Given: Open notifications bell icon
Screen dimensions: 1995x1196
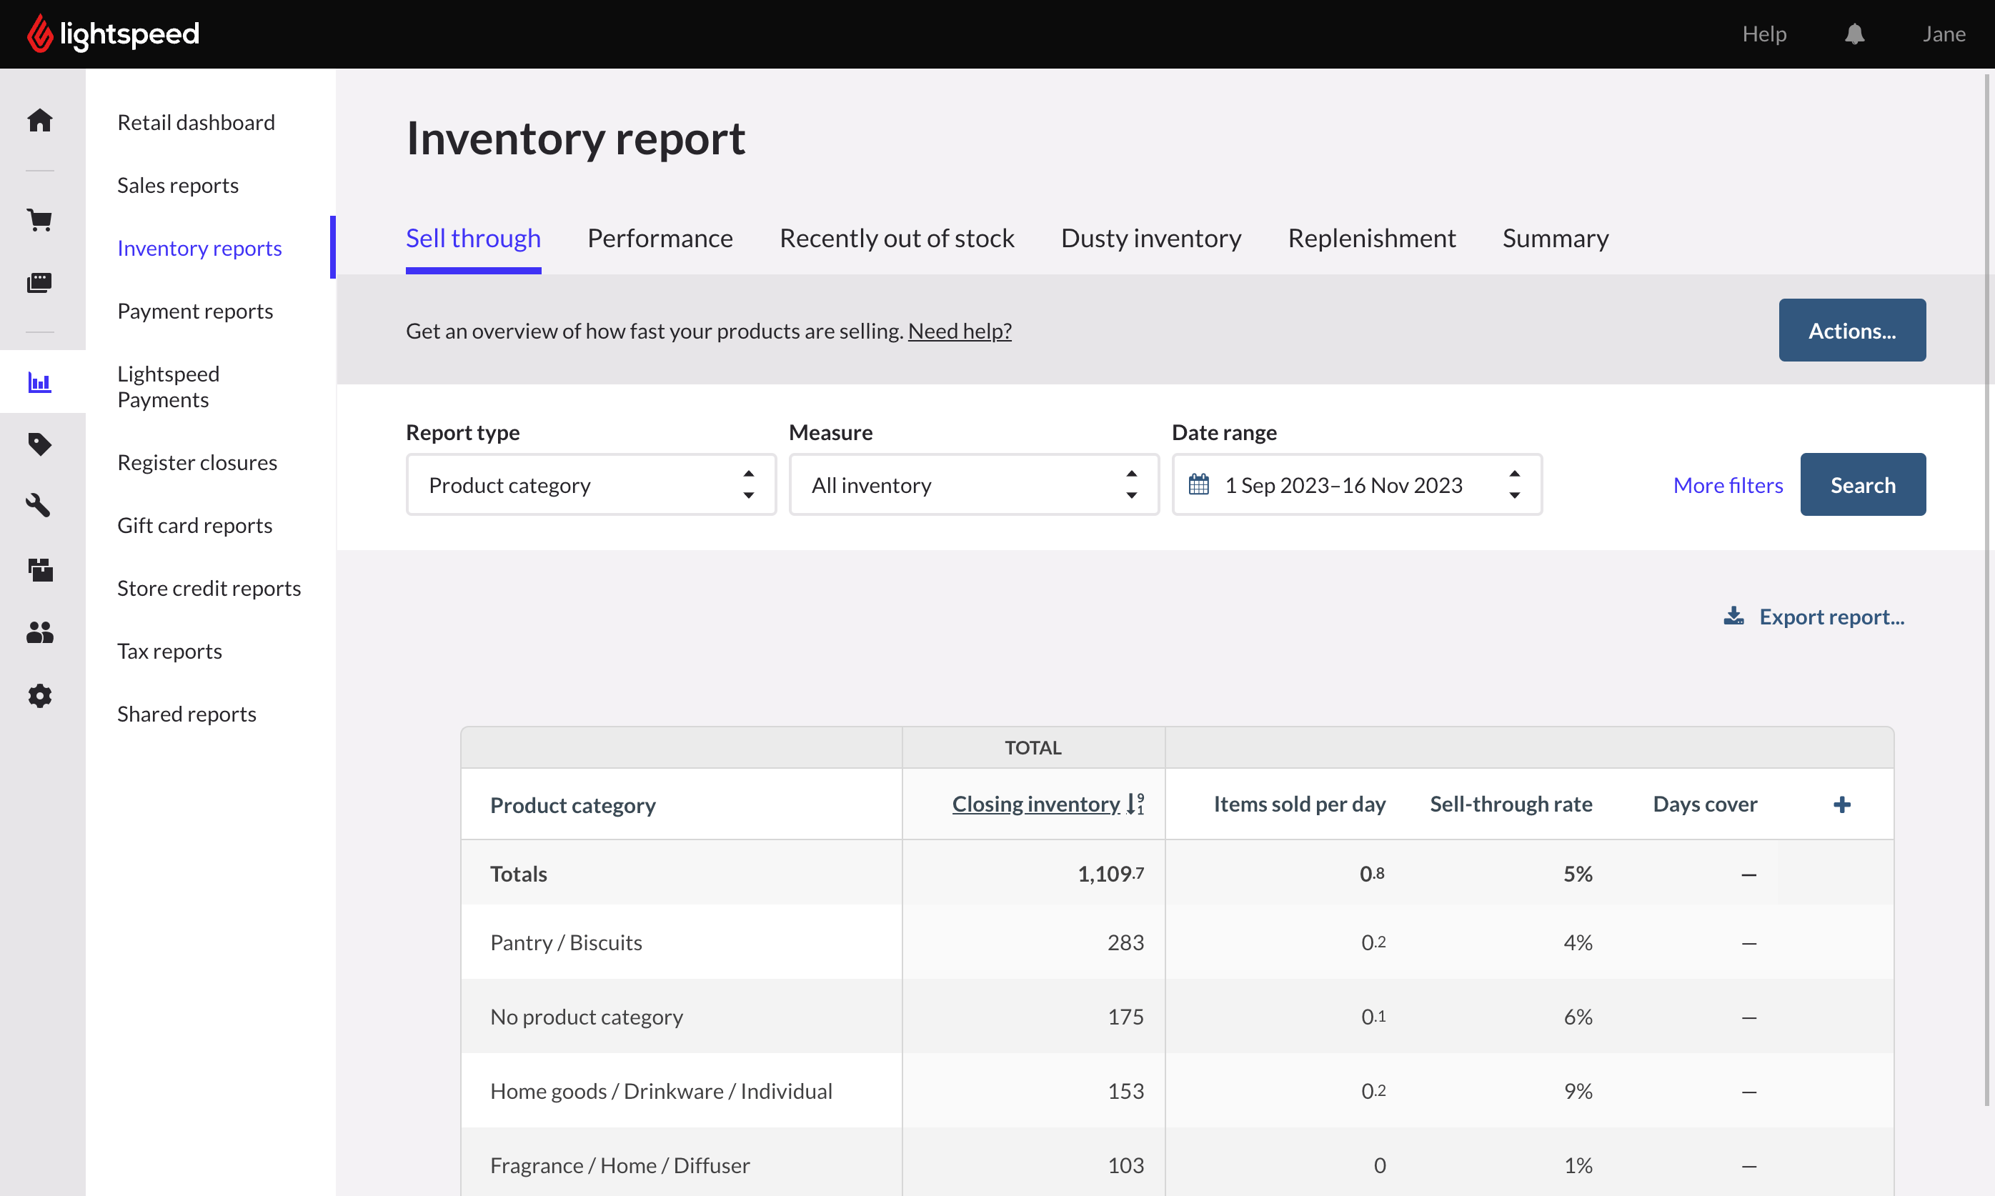Looking at the screenshot, I should click(1854, 34).
